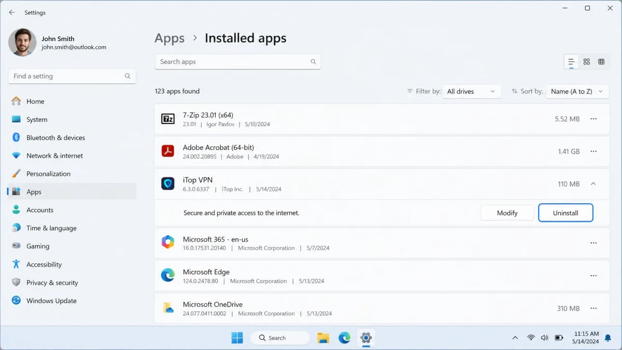Open the Filter by All drives dropdown

click(472, 91)
